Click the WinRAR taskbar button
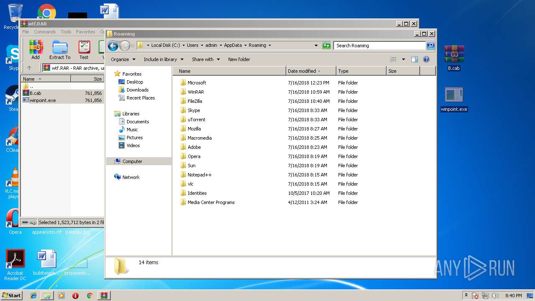 pos(104,296)
